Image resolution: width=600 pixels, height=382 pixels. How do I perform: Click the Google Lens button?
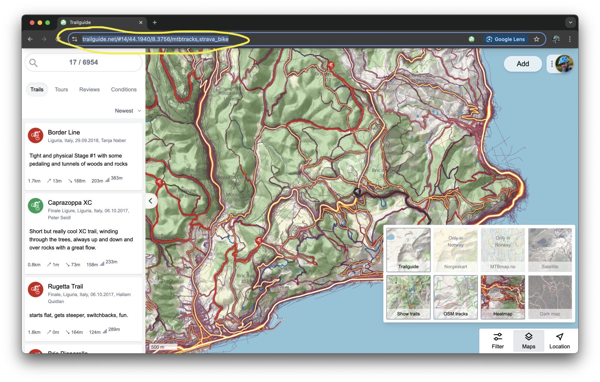[x=505, y=39]
